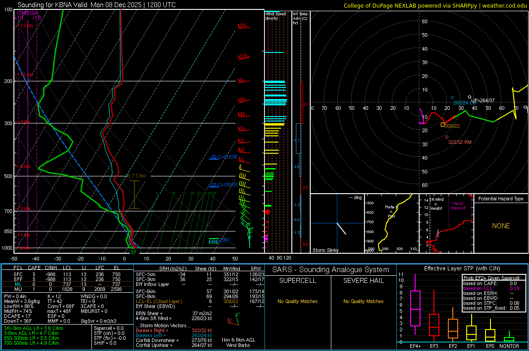529x351 pixels.
Task: Click 'No Quality Matches' under SEVERE HAIL
Action: 363,301
